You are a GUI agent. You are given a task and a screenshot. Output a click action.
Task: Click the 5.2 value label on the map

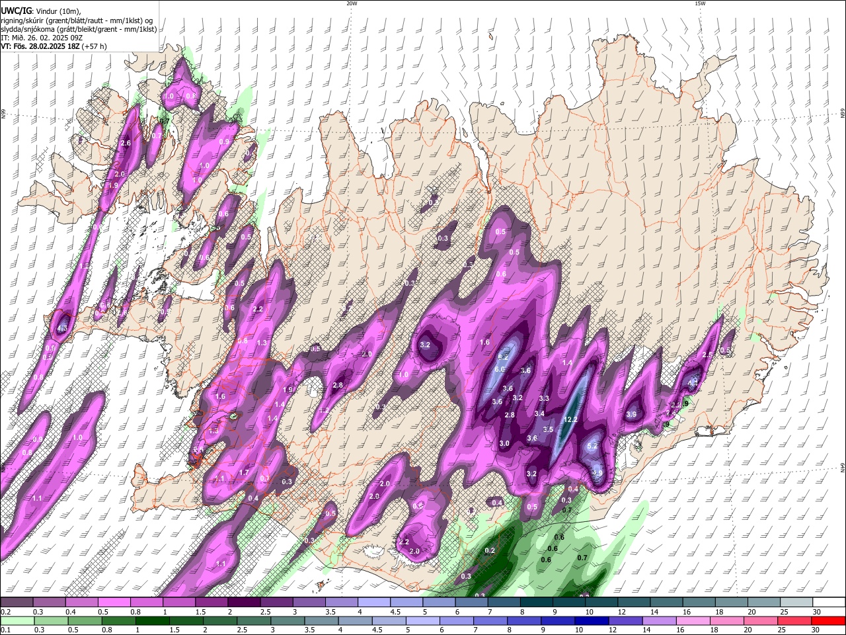[x=592, y=446]
